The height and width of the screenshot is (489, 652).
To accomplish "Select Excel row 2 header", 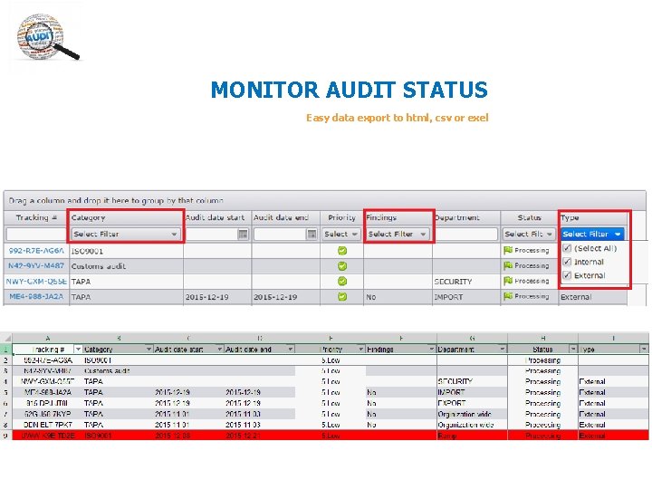I will (5, 360).
